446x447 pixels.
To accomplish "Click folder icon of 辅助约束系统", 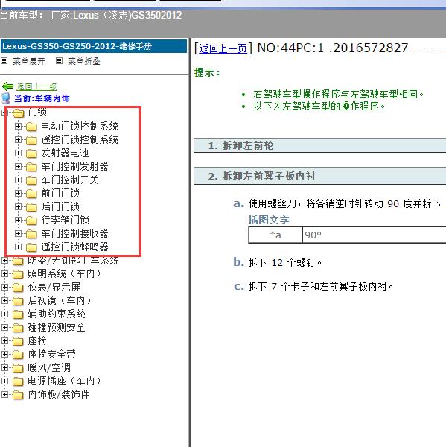I will [18, 314].
